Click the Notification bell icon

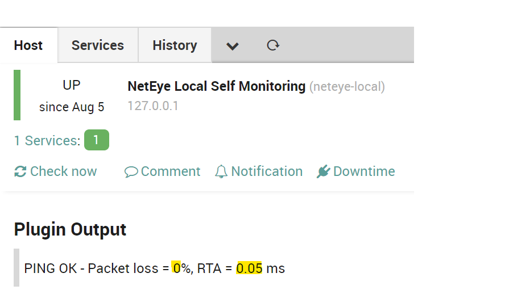click(221, 171)
